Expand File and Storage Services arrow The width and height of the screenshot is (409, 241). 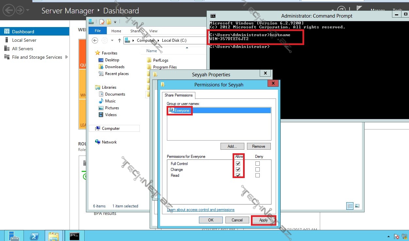click(67, 57)
